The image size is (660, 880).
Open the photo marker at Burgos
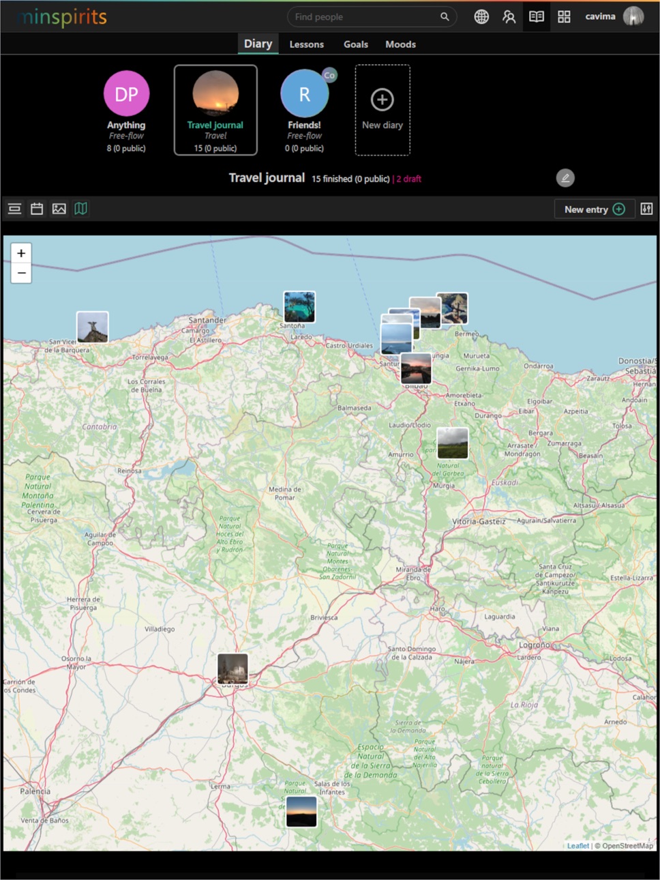coord(232,669)
